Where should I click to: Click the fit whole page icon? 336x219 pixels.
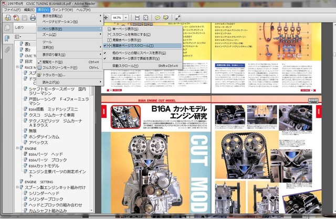[146, 17]
